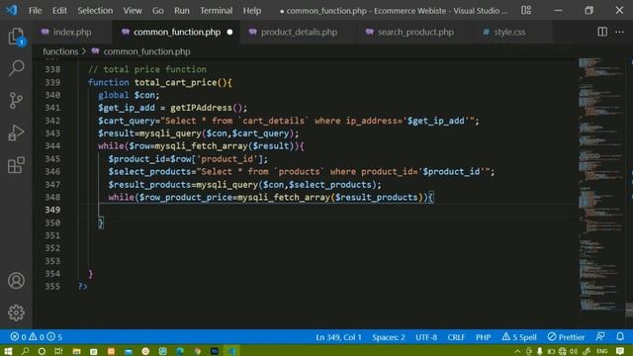Click the vertical scrollbar thumb
This screenshot has width=633, height=356.
coord(629,310)
